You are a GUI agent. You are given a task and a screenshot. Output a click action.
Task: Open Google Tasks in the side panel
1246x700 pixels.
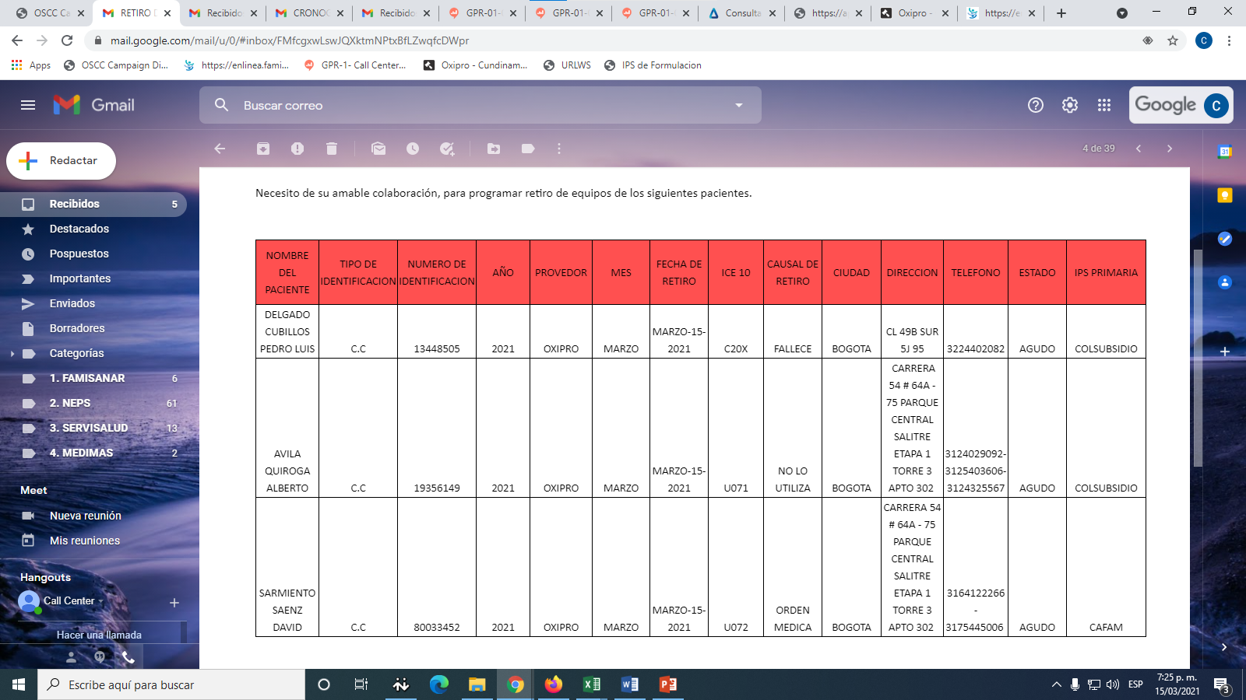tap(1225, 239)
